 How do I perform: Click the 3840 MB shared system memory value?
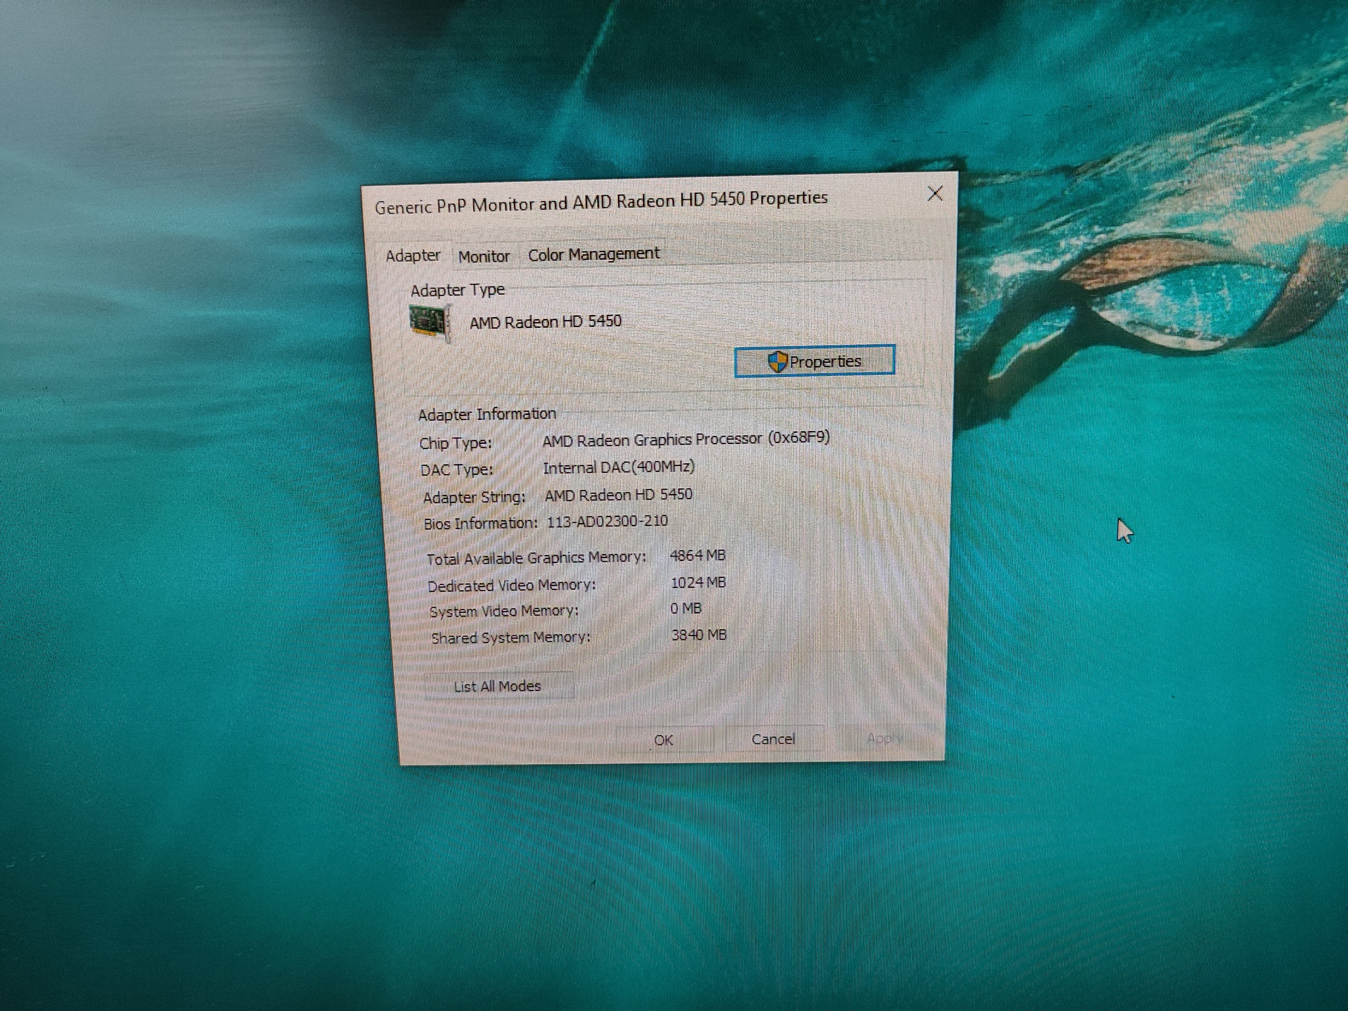click(x=698, y=635)
